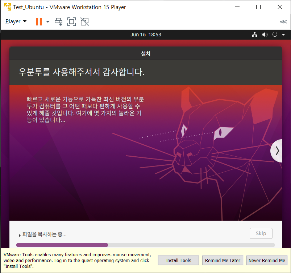
Task: Click the Ubuntu volume speaker icon
Action: click(x=265, y=35)
